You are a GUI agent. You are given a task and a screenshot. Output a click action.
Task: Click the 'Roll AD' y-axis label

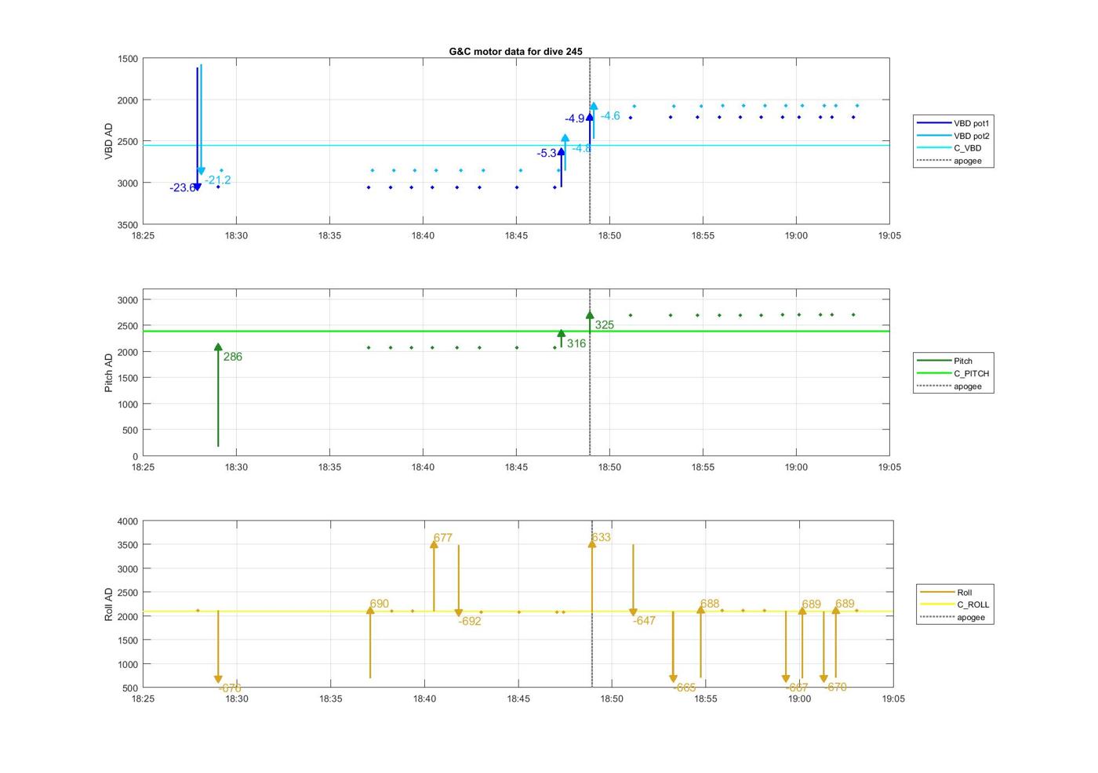click(109, 604)
